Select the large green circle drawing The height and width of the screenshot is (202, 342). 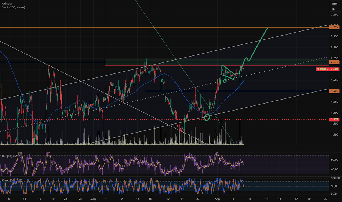click(207, 118)
